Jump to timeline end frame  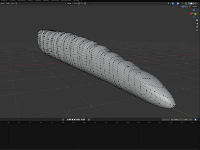coord(79,120)
